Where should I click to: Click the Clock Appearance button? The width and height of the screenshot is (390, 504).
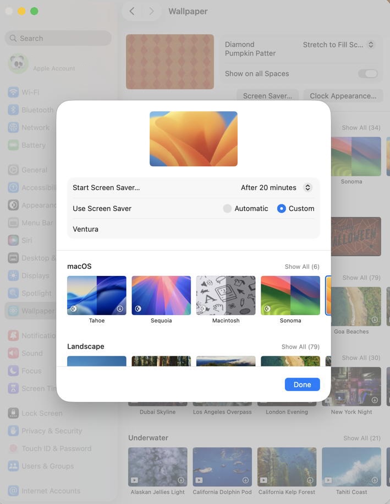pos(343,96)
